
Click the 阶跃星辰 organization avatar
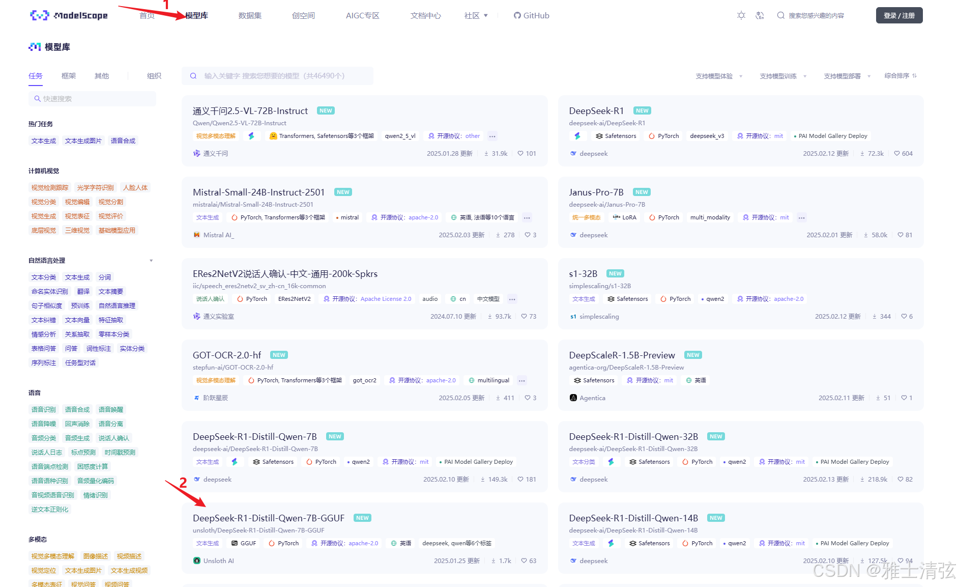197,398
